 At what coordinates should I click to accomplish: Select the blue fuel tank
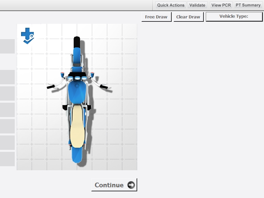pyautogui.click(x=77, y=92)
